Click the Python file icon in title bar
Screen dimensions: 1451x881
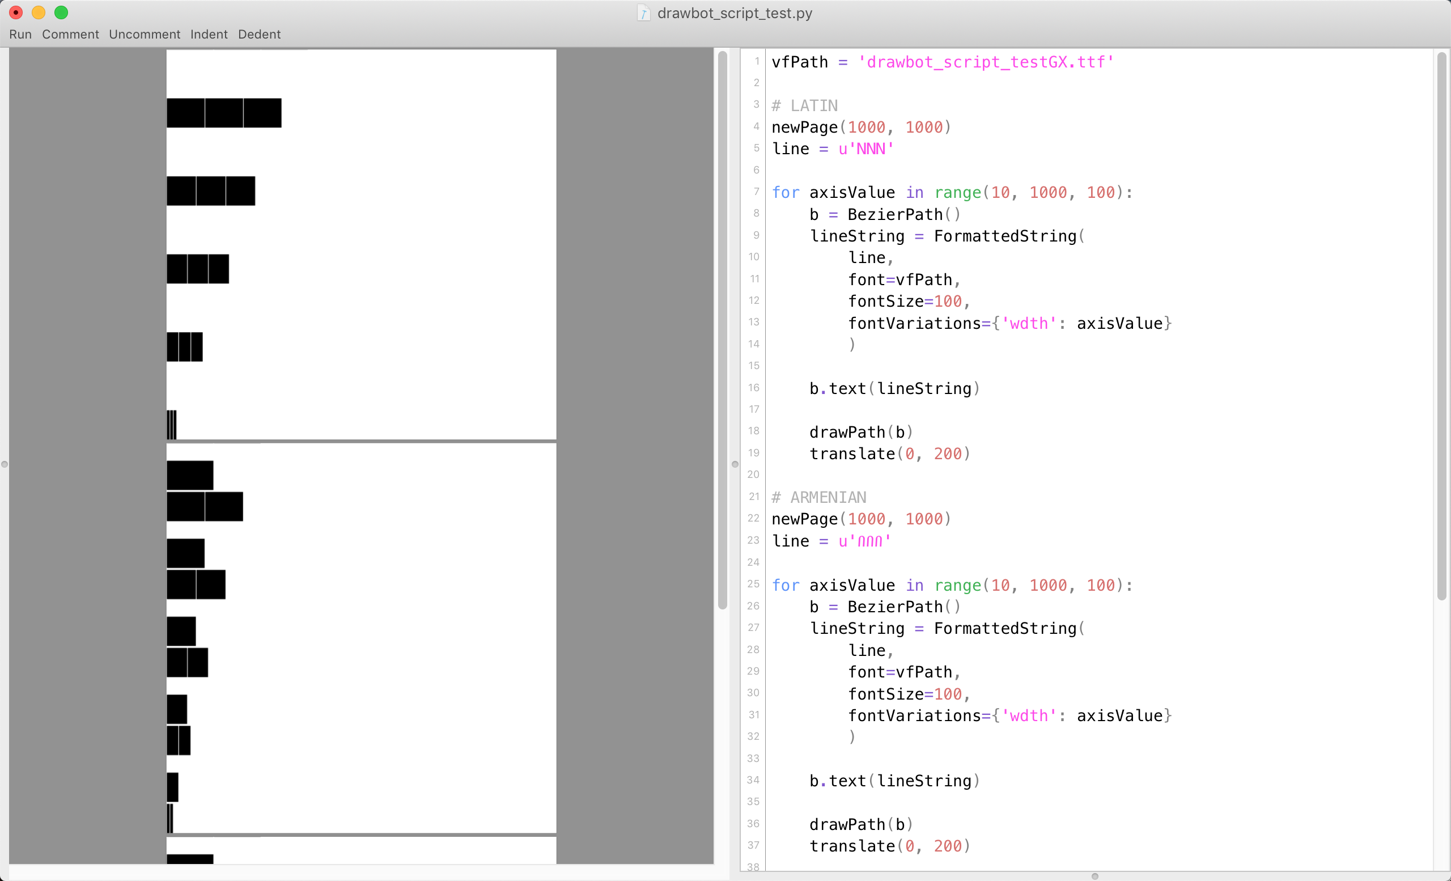tap(644, 13)
